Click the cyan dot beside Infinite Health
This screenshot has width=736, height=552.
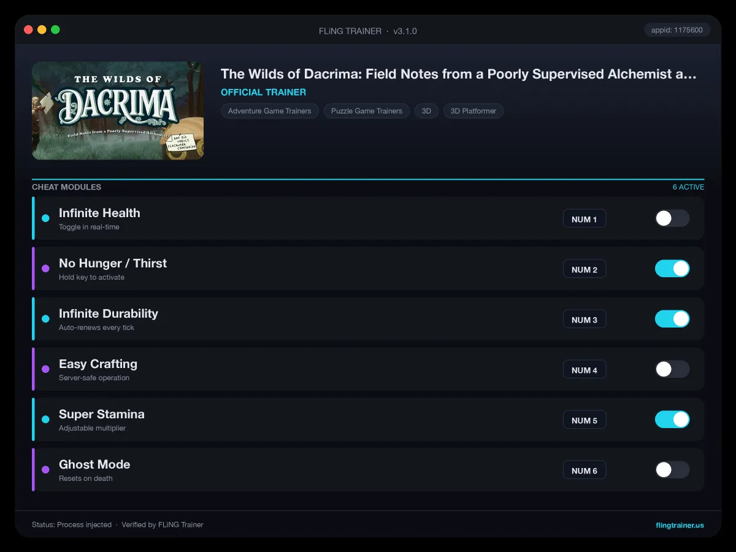[45, 218]
